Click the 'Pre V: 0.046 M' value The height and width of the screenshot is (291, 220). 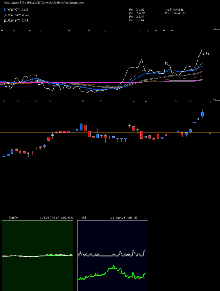(x=175, y=13)
